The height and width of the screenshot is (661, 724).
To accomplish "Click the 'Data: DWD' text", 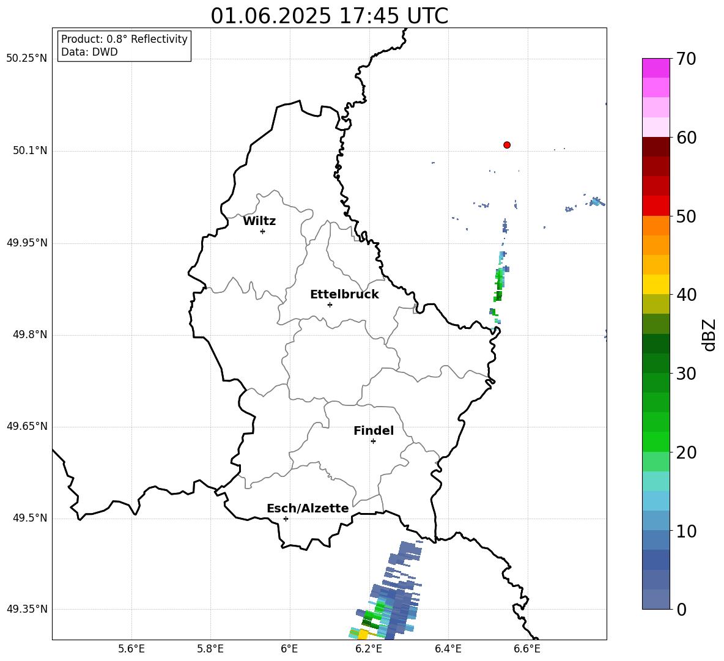I will coord(89,52).
